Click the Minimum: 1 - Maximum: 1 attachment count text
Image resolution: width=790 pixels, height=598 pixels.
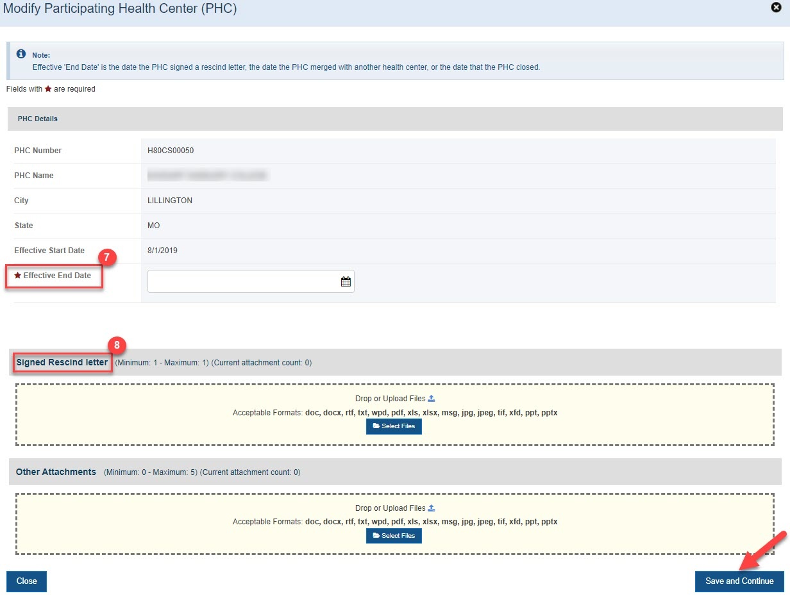[214, 363]
